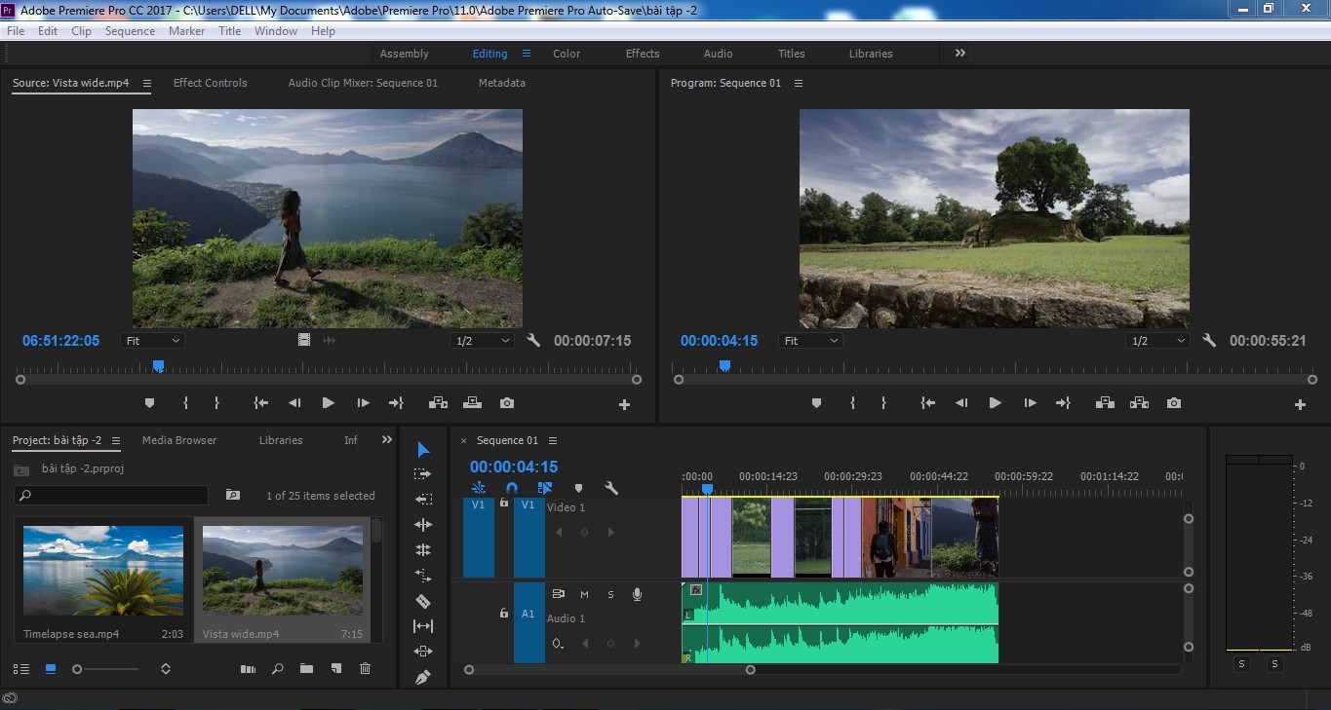The width and height of the screenshot is (1331, 710).
Task: Open Program monitor Fit zoom dropdown
Action: tap(810, 341)
